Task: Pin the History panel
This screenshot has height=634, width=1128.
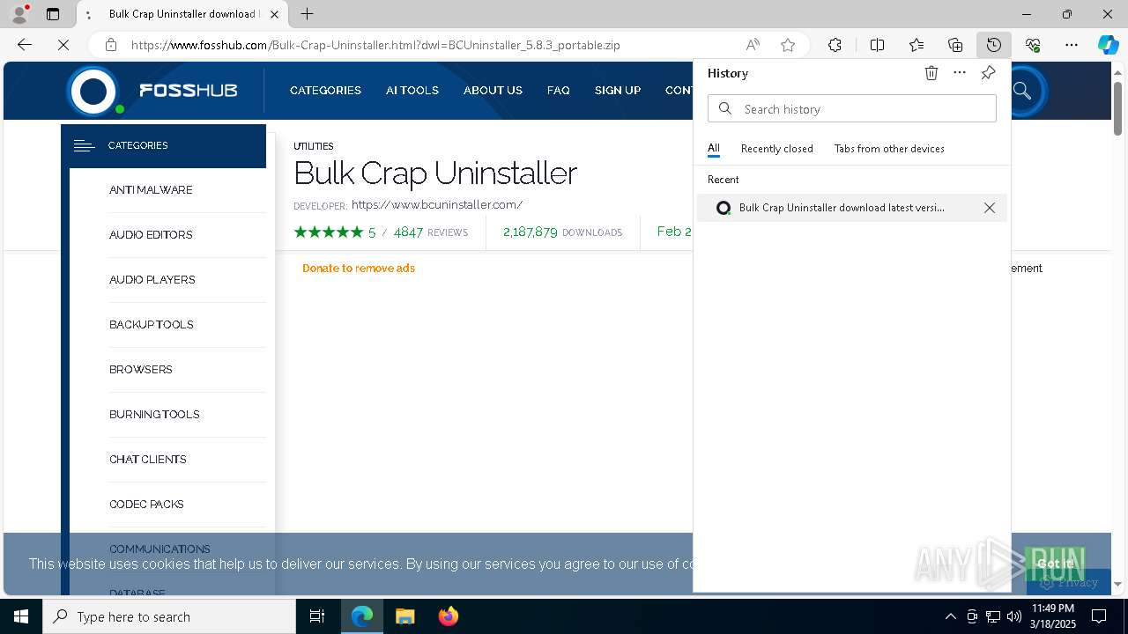Action: (x=988, y=73)
